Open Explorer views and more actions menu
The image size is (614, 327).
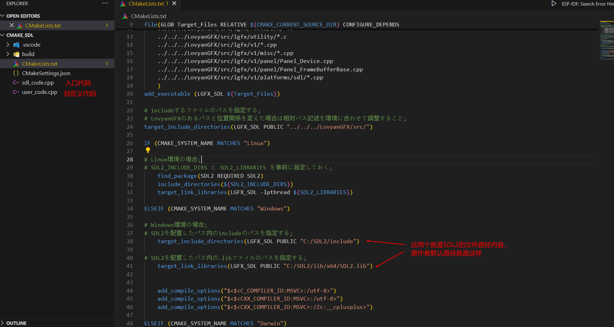click(x=105, y=3)
